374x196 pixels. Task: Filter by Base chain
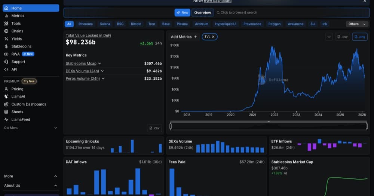pyautogui.click(x=166, y=24)
